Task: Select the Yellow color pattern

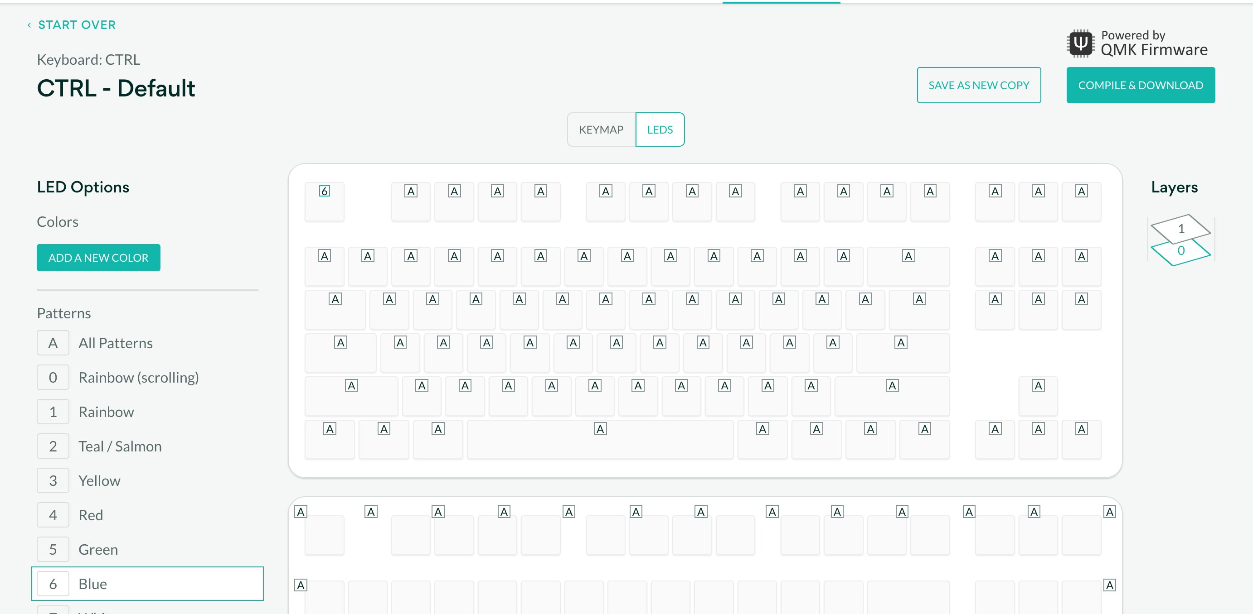Action: [53, 481]
